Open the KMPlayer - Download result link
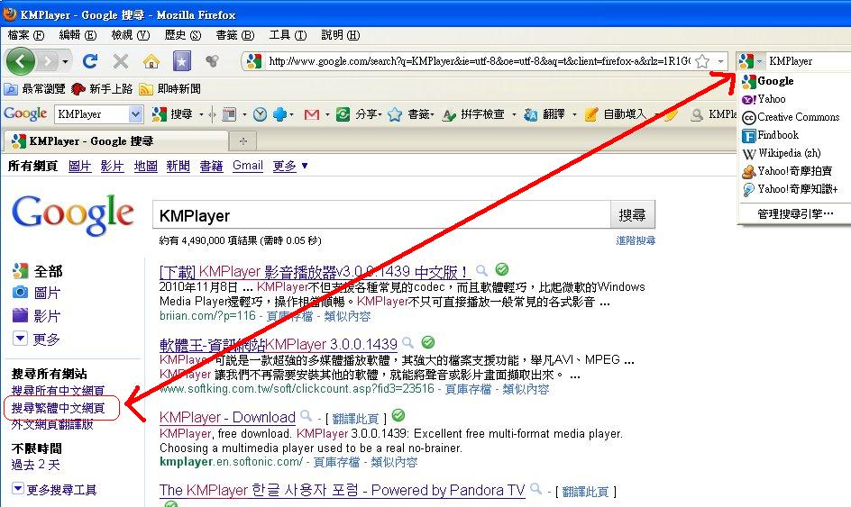 [227, 417]
